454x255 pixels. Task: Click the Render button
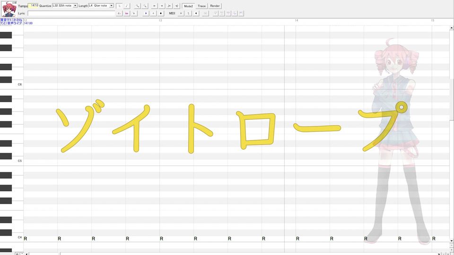(215, 6)
